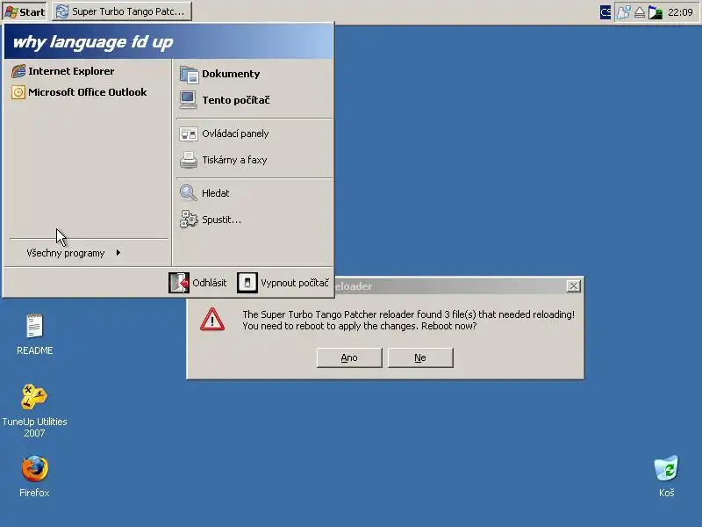Click the 22:09 clock
The width and height of the screenshot is (702, 527).
[680, 12]
